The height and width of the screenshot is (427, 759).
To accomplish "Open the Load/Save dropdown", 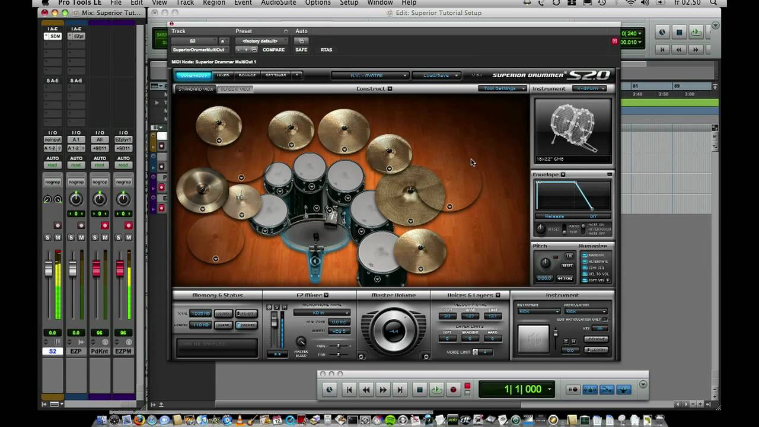I will point(436,75).
